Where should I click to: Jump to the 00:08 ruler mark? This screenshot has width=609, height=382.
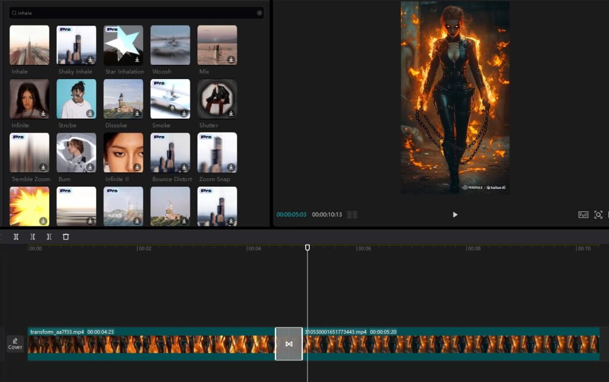click(474, 248)
